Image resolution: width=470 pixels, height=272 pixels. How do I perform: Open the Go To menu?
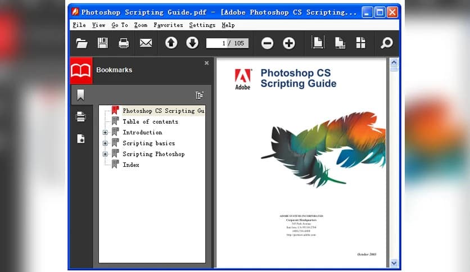tap(120, 25)
